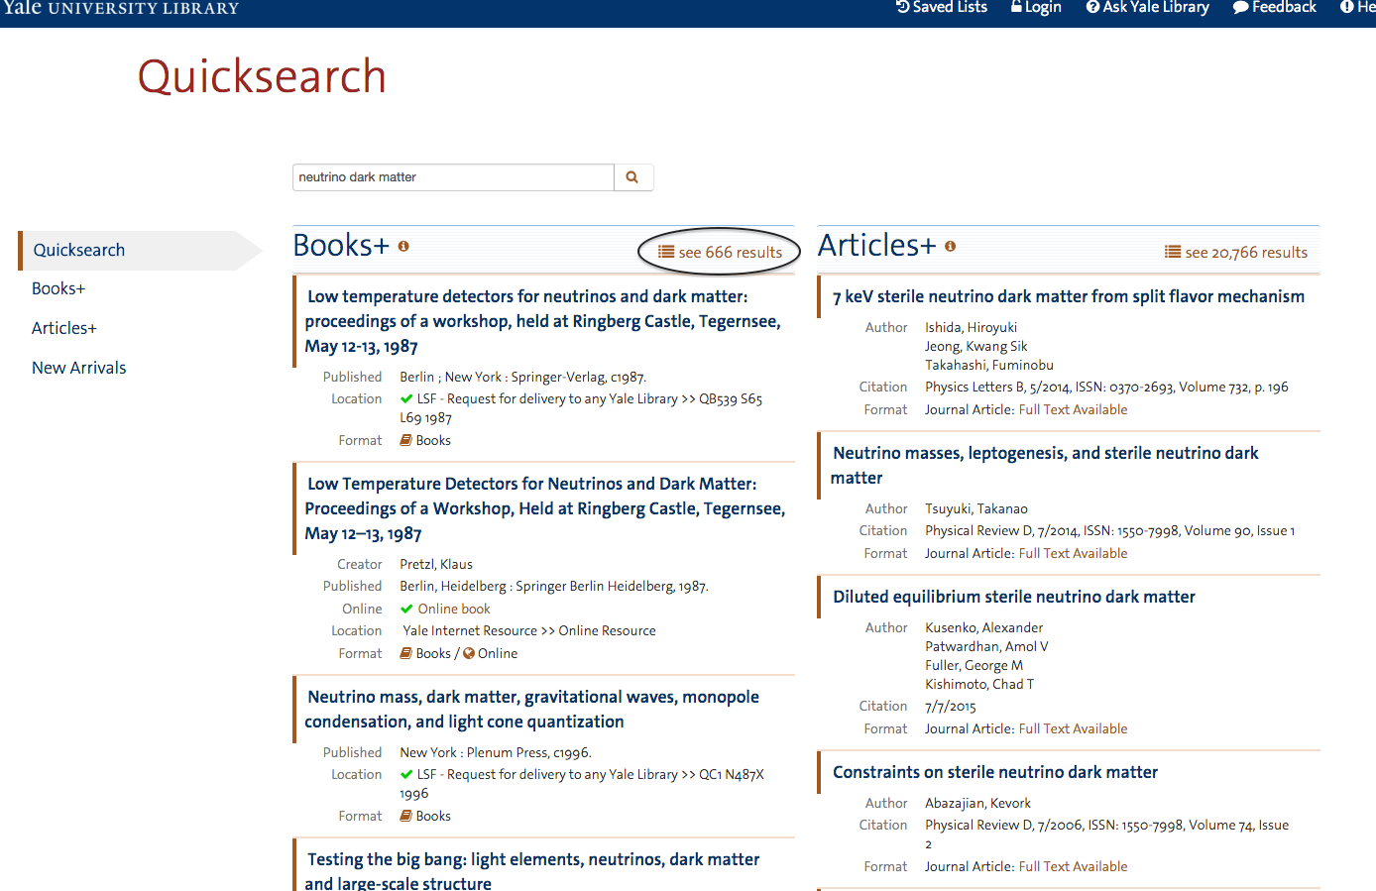Viewport: 1376px width, 891px height.
Task: Click Yale Internet Resource location text
Action: tap(529, 630)
